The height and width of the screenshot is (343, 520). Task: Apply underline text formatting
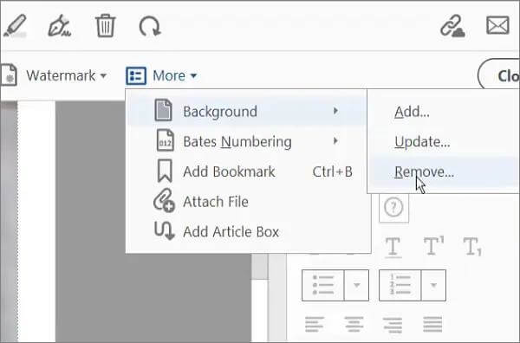(393, 247)
